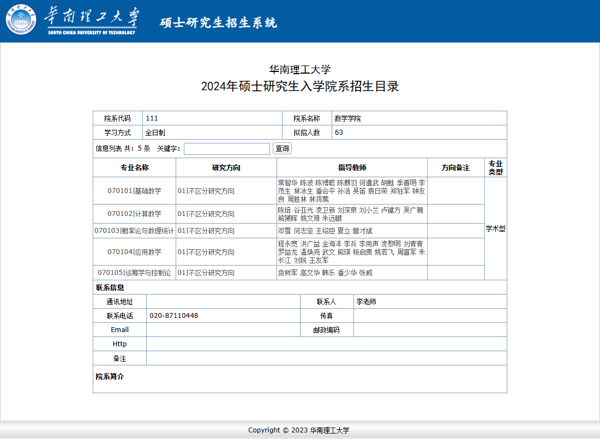
Task: Click the phone number 020-87110448
Action: pyautogui.click(x=173, y=316)
